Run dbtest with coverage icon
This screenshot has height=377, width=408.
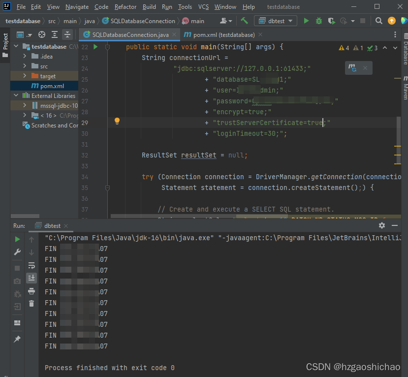331,21
